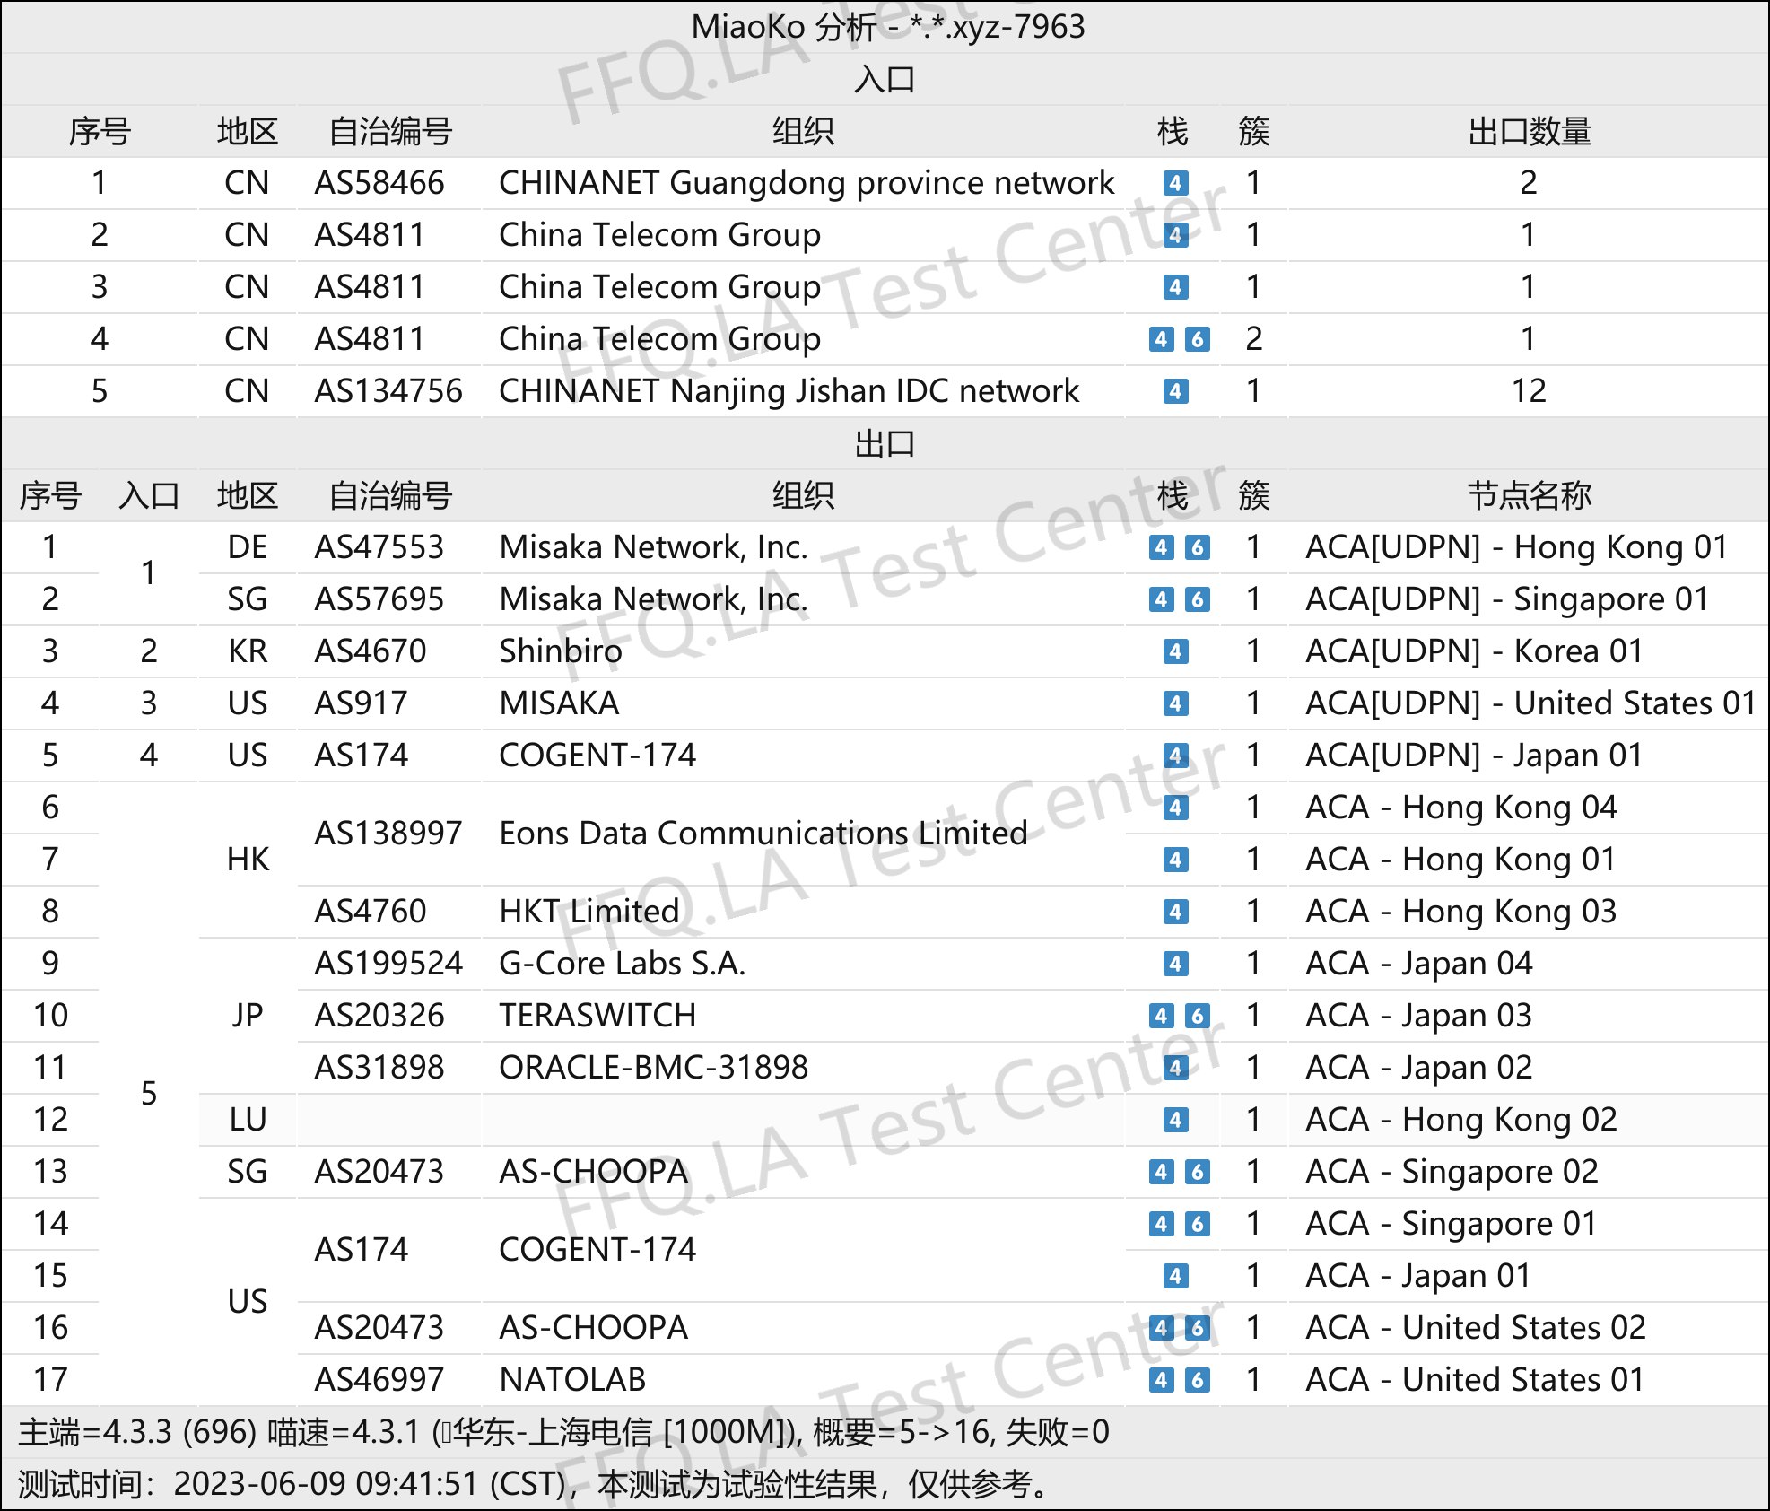Image resolution: width=1770 pixels, height=1511 pixels.
Task: Click the IPv4 stack badge for AS58466 entry
Action: tap(1175, 183)
